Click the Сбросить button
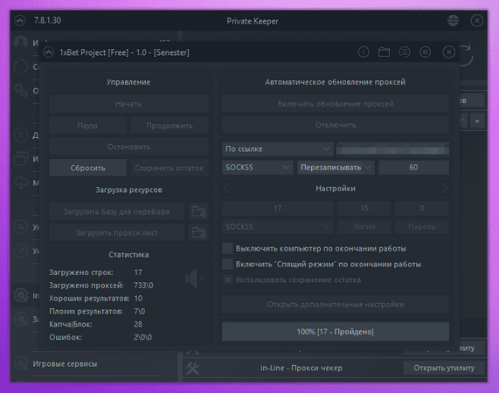499x393 pixels. click(x=87, y=168)
